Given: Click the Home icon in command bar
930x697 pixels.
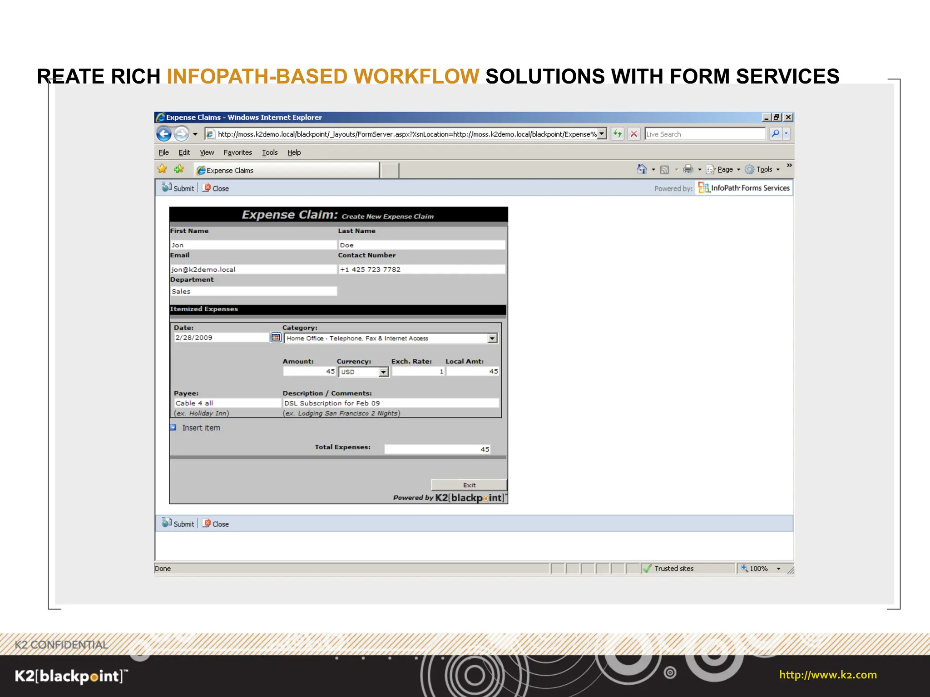Looking at the screenshot, I should pos(642,169).
